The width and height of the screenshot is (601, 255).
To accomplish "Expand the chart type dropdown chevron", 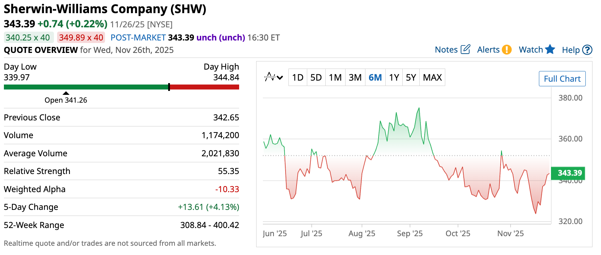I will 280,77.
